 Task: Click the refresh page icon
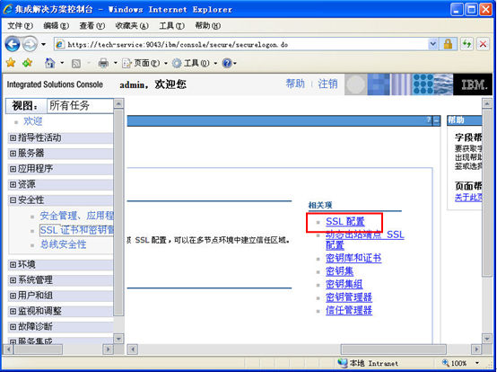[466, 44]
